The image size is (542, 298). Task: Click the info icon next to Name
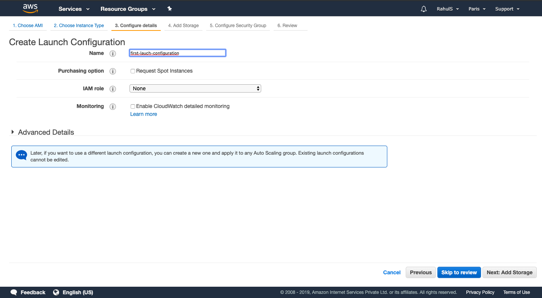(x=113, y=53)
